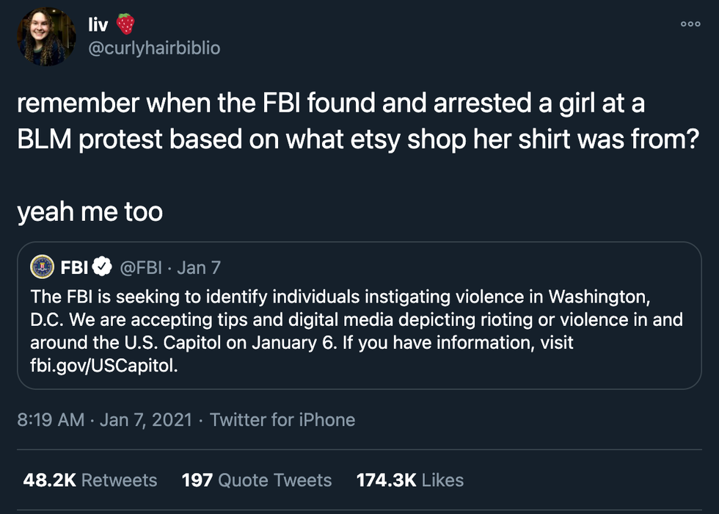View the 197 Quote Tweets
This screenshot has height=514, width=719.
tap(256, 480)
